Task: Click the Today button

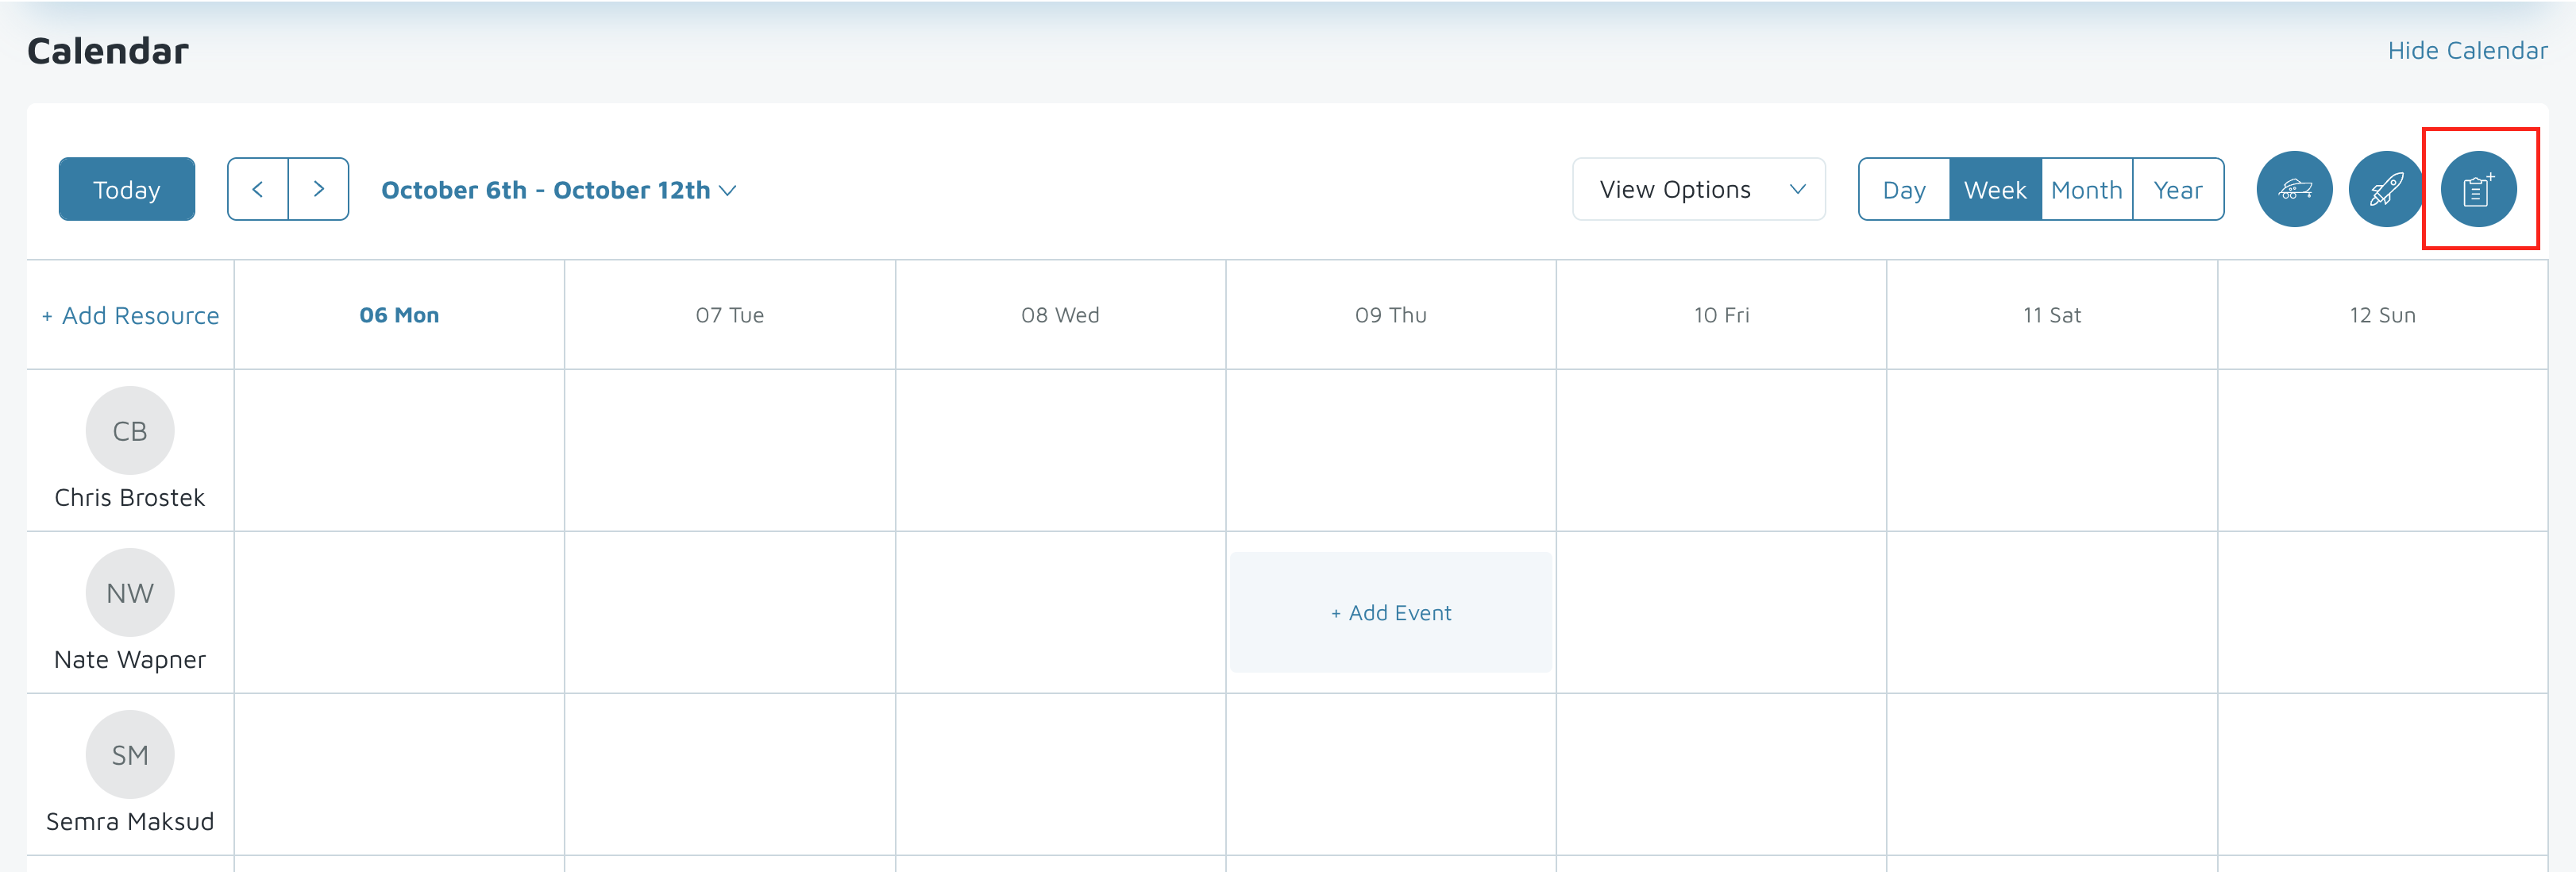Action: click(x=127, y=189)
